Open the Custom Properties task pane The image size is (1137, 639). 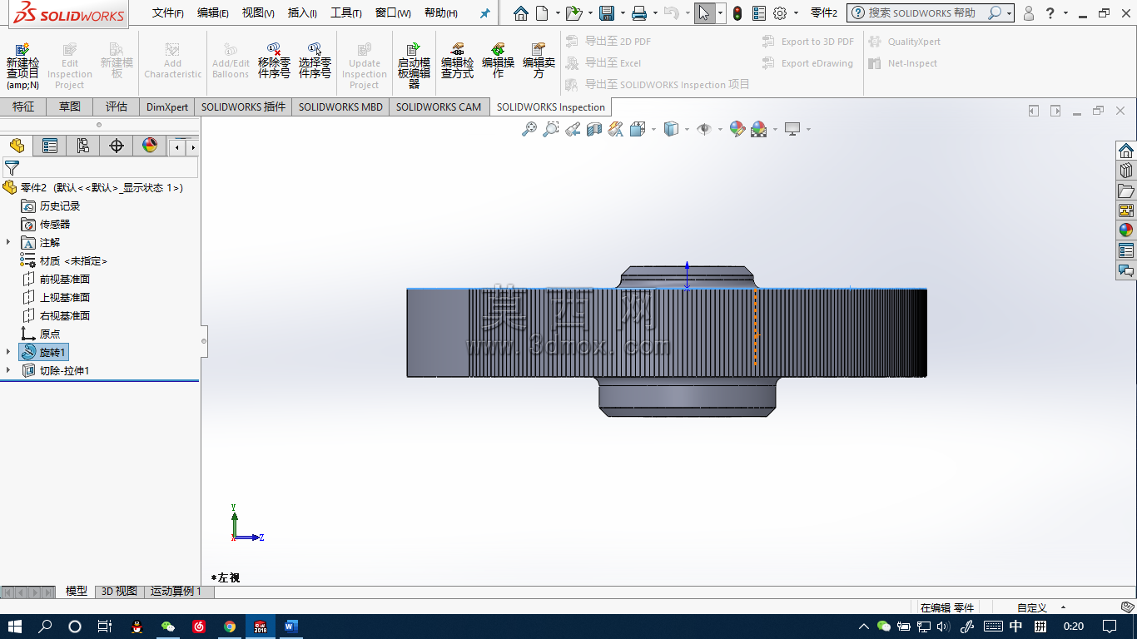[1126, 250]
